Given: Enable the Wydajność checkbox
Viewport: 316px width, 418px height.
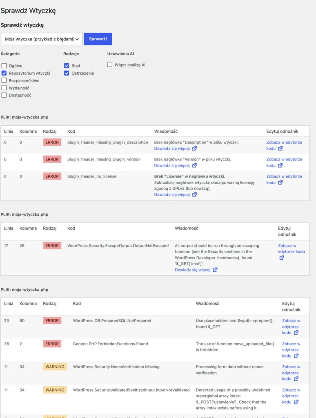Looking at the screenshot, I should click(4, 88).
